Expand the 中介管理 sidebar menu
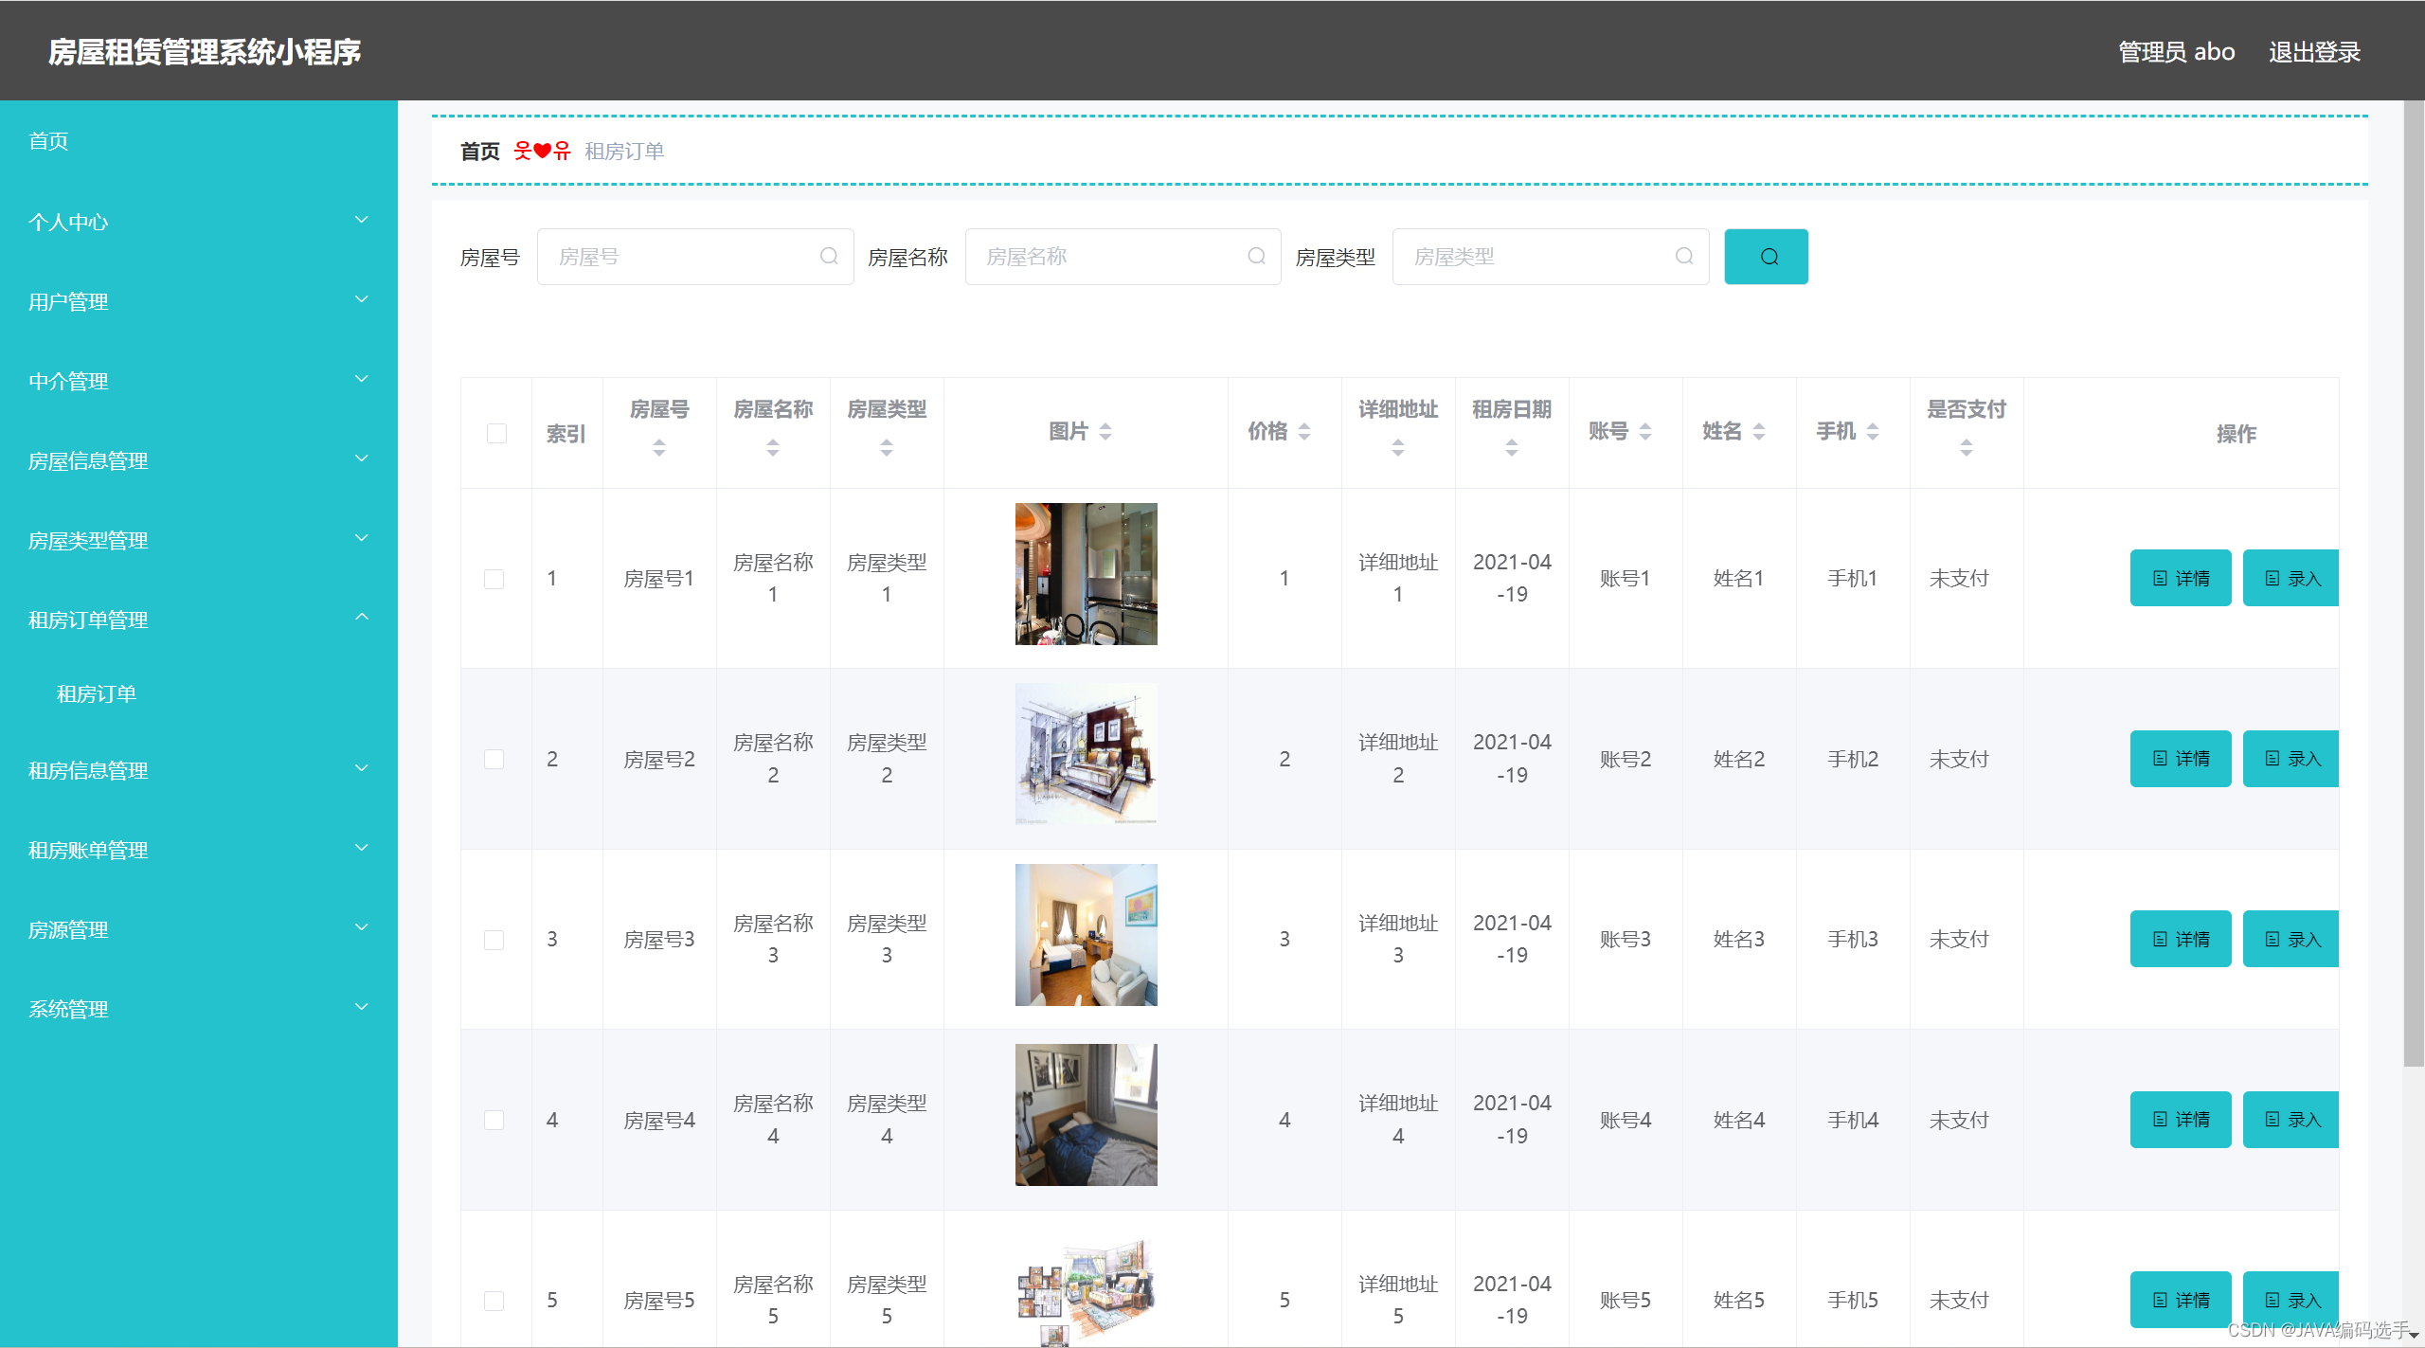This screenshot has height=1348, width=2425. point(199,381)
